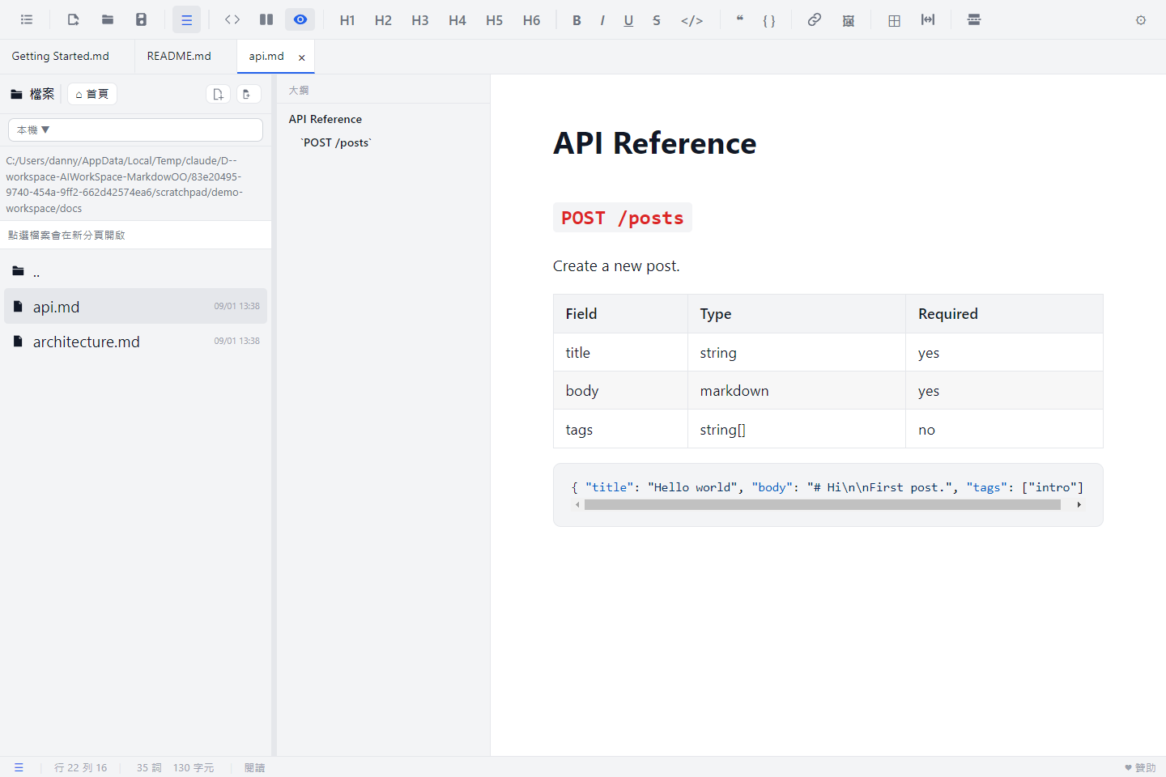The image size is (1166, 777).
Task: Toggle italic formatting
Action: 602,20
